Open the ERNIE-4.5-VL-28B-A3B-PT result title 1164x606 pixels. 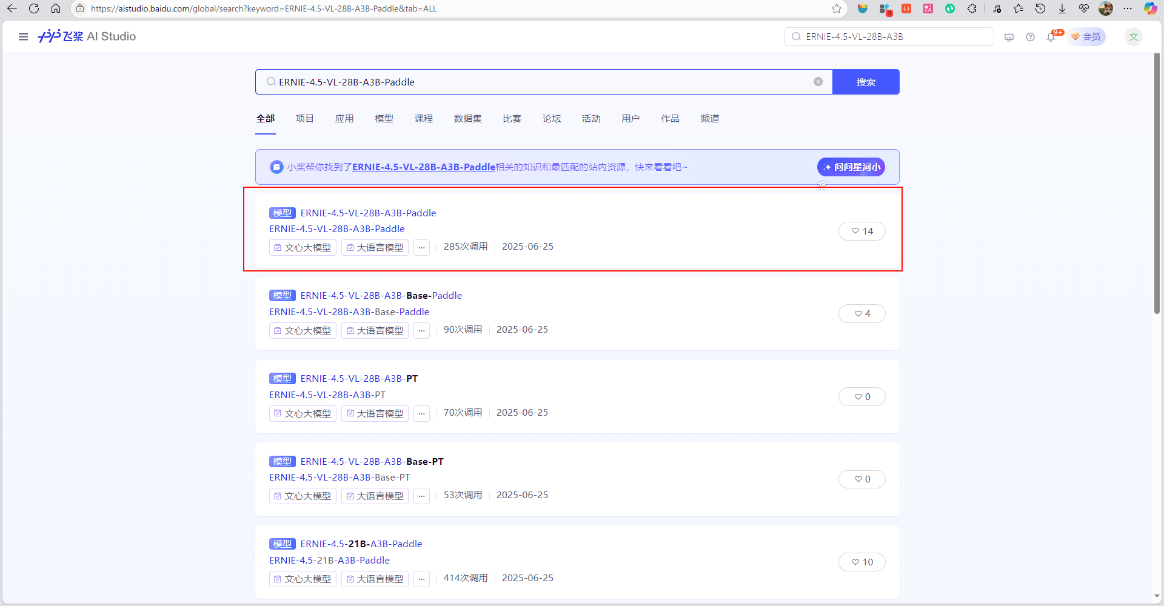point(359,379)
